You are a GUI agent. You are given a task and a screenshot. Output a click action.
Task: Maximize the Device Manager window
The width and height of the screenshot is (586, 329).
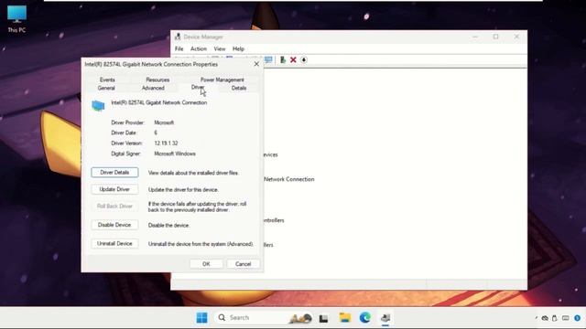point(495,37)
